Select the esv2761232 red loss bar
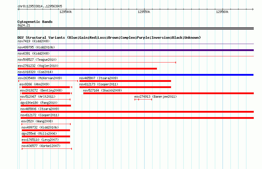262x169 pixels. click(87, 69)
